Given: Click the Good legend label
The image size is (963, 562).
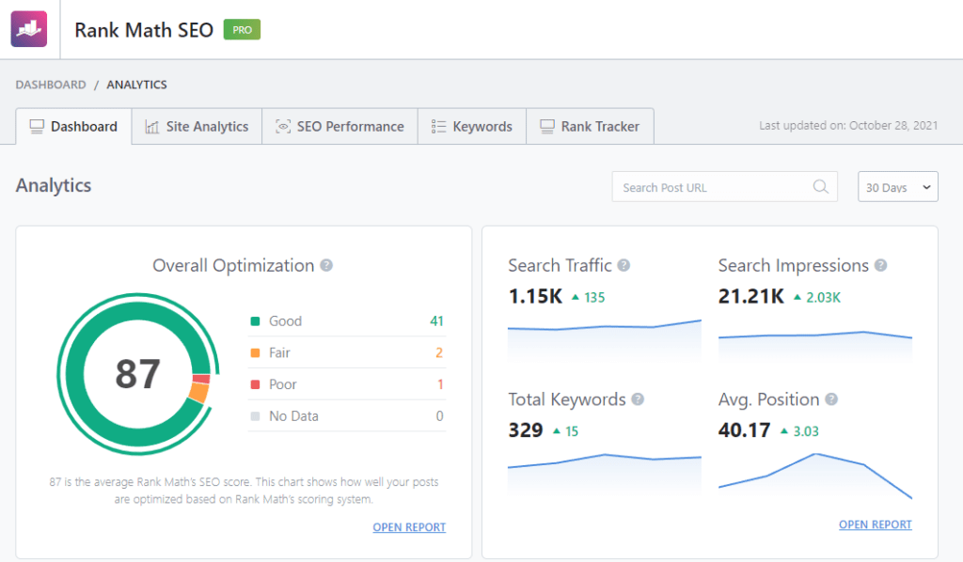Looking at the screenshot, I should (286, 320).
